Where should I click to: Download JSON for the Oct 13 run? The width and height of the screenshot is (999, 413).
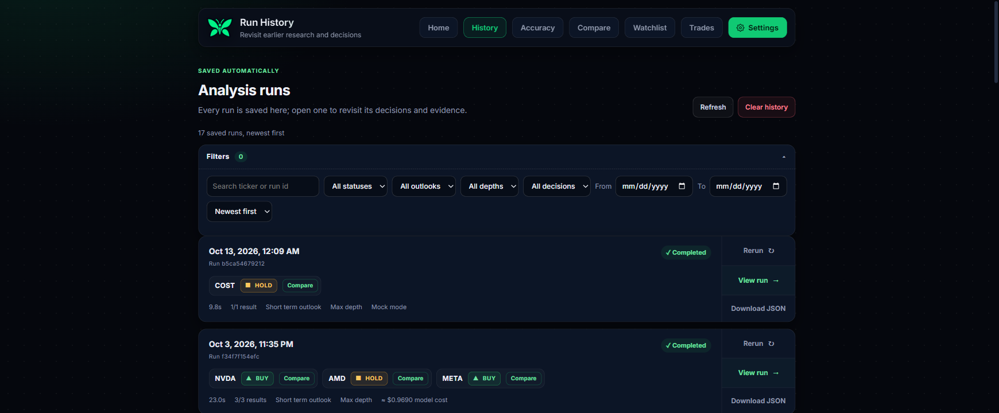758,309
